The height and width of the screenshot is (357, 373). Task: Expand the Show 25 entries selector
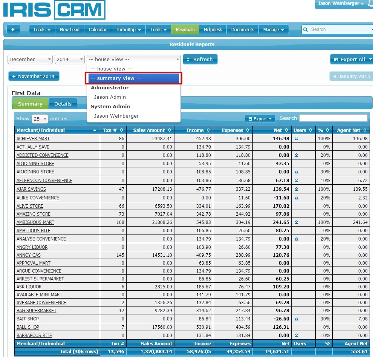coord(40,119)
